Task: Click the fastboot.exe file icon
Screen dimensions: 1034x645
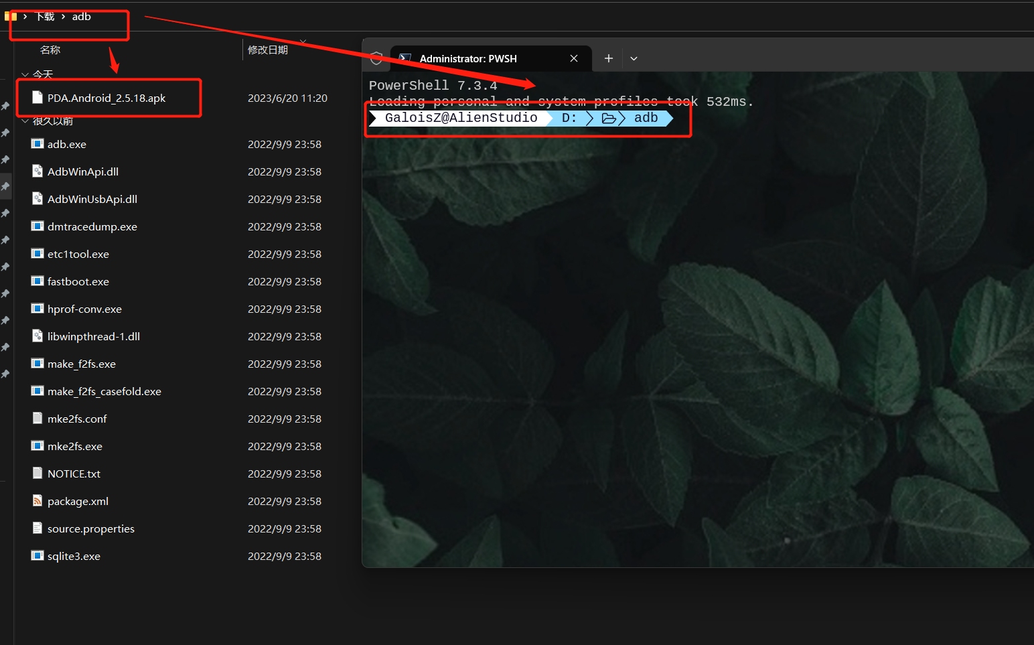Action: 38,281
